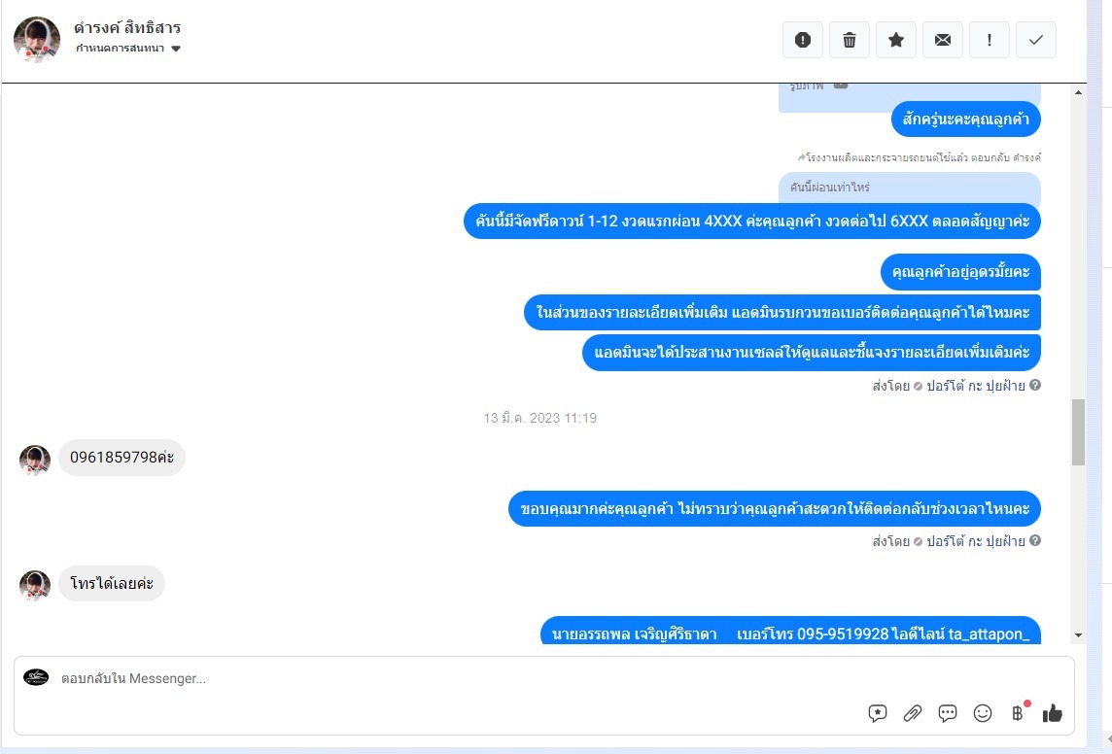
Task: Expand the conversation settings dropdown arrow
Action: (x=176, y=49)
